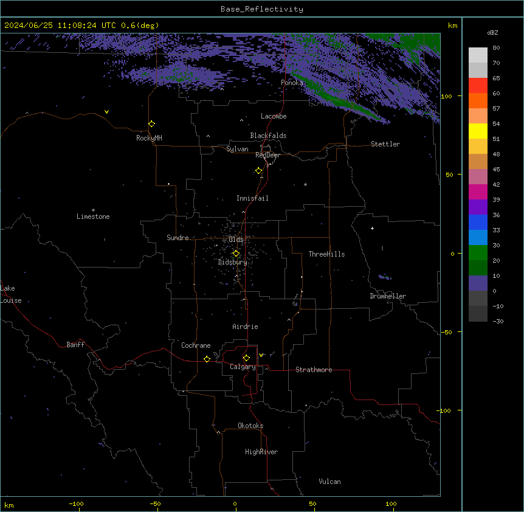Click the yellow diamond marker above RockyMH
Image resolution: width=524 pixels, height=512 pixels.
(x=152, y=123)
